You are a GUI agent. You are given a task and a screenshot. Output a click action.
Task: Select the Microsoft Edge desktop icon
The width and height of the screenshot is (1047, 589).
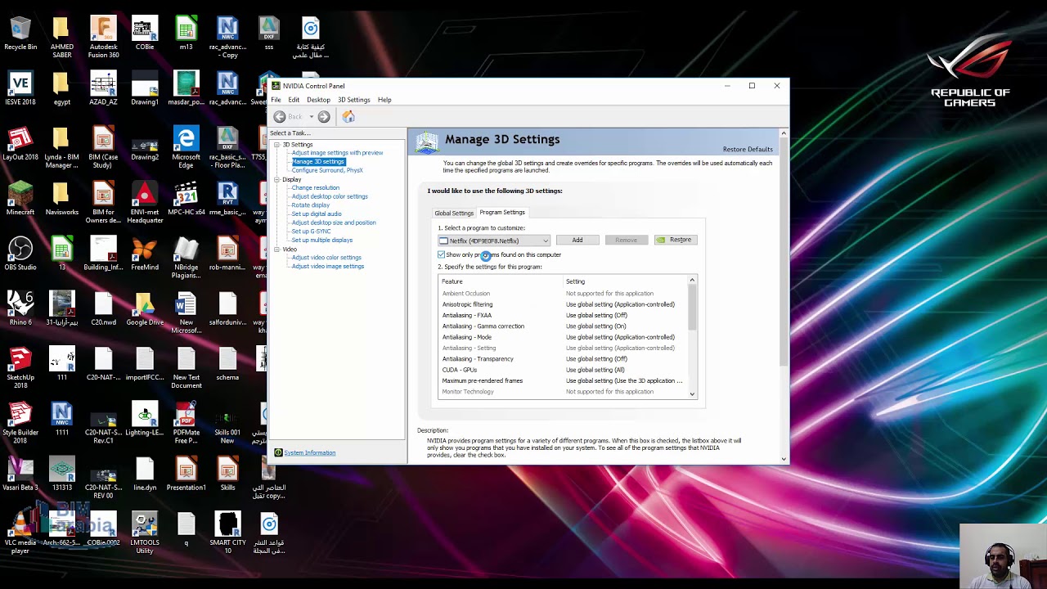click(186, 148)
